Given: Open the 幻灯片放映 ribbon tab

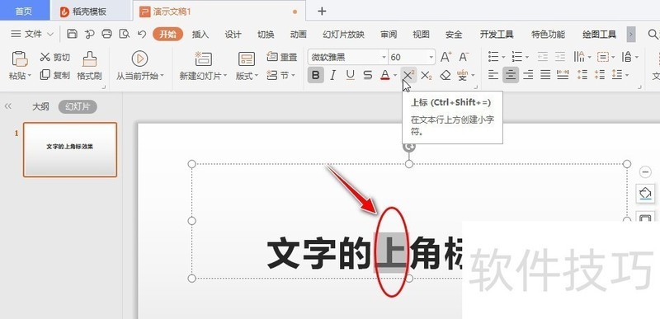Looking at the screenshot, I should pyautogui.click(x=343, y=35).
